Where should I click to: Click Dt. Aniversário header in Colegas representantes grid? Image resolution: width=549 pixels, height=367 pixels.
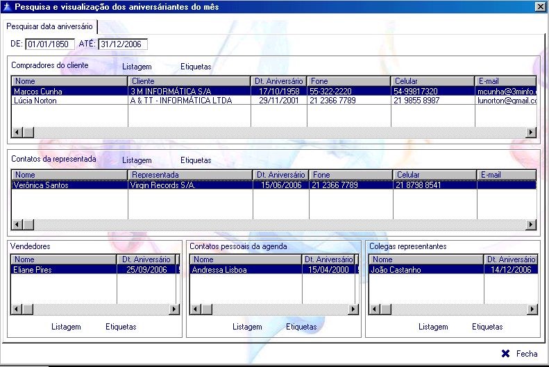tap(511, 259)
